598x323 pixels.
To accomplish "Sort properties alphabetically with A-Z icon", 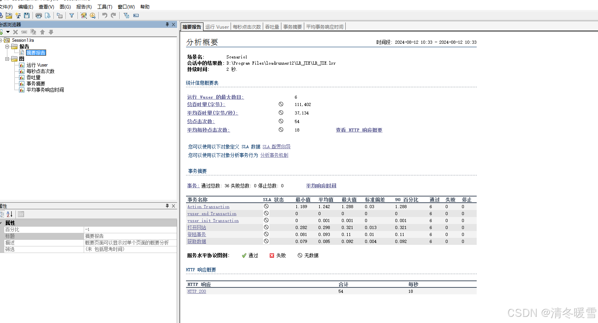I will click(x=10, y=214).
